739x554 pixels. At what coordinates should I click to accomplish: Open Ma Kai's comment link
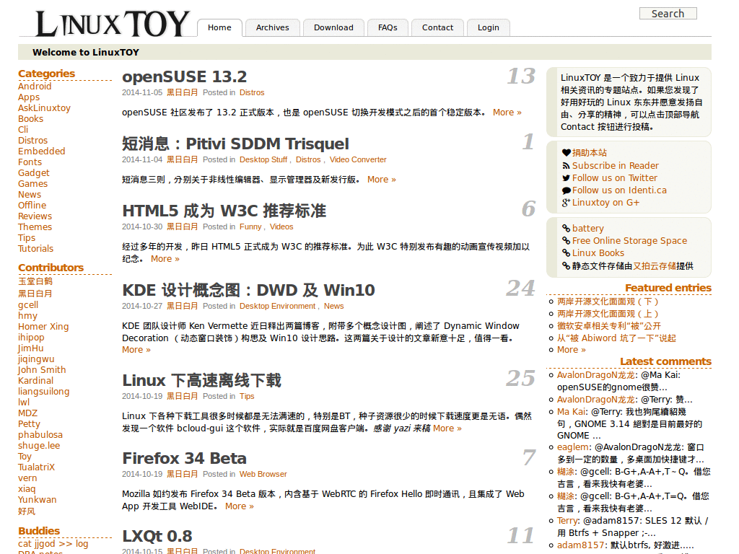coord(572,412)
